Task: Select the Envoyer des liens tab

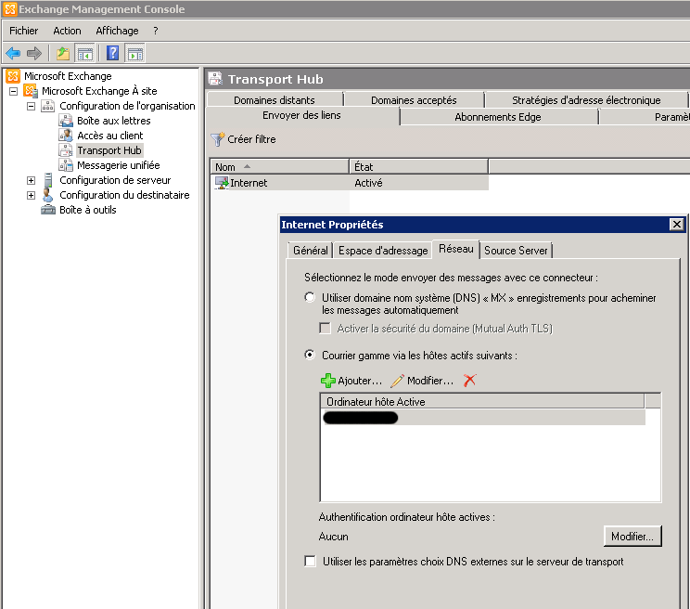Action: pyautogui.click(x=302, y=115)
